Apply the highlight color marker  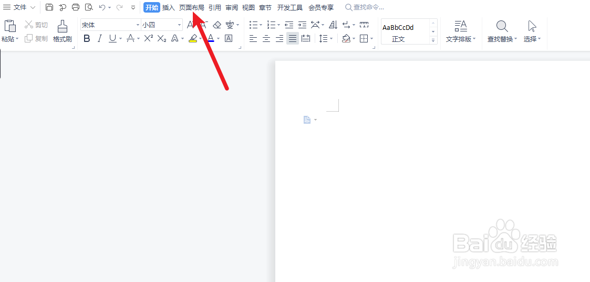coord(193,38)
